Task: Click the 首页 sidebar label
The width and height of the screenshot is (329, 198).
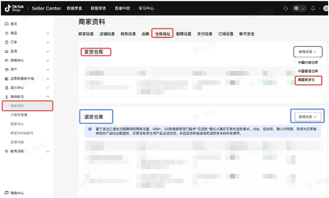Action: [14, 24]
